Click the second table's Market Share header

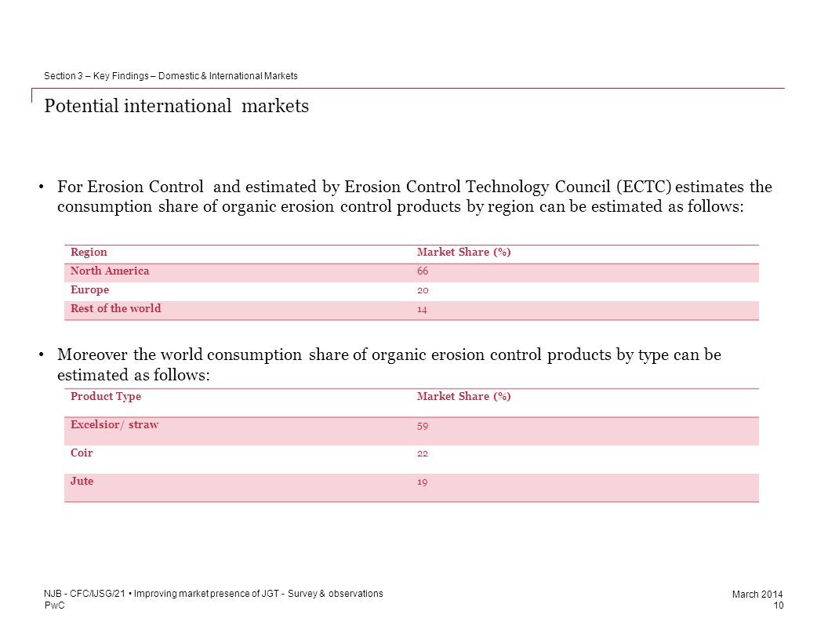pos(463,397)
